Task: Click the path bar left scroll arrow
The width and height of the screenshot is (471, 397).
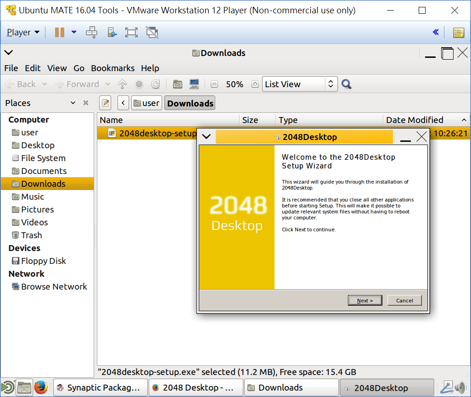Action: coord(123,103)
